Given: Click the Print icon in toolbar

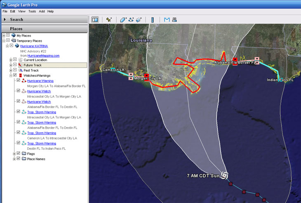Looking at the screenshot, I should (x=174, y=19).
